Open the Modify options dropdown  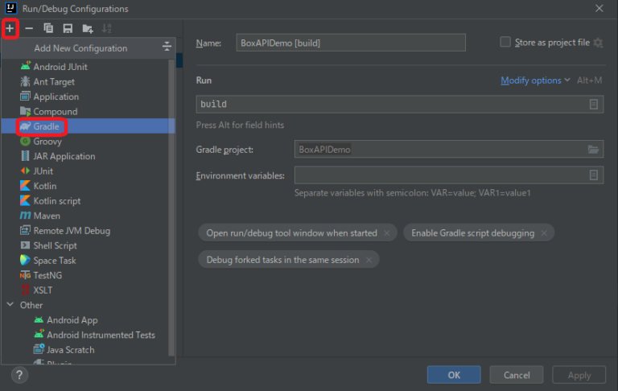535,80
